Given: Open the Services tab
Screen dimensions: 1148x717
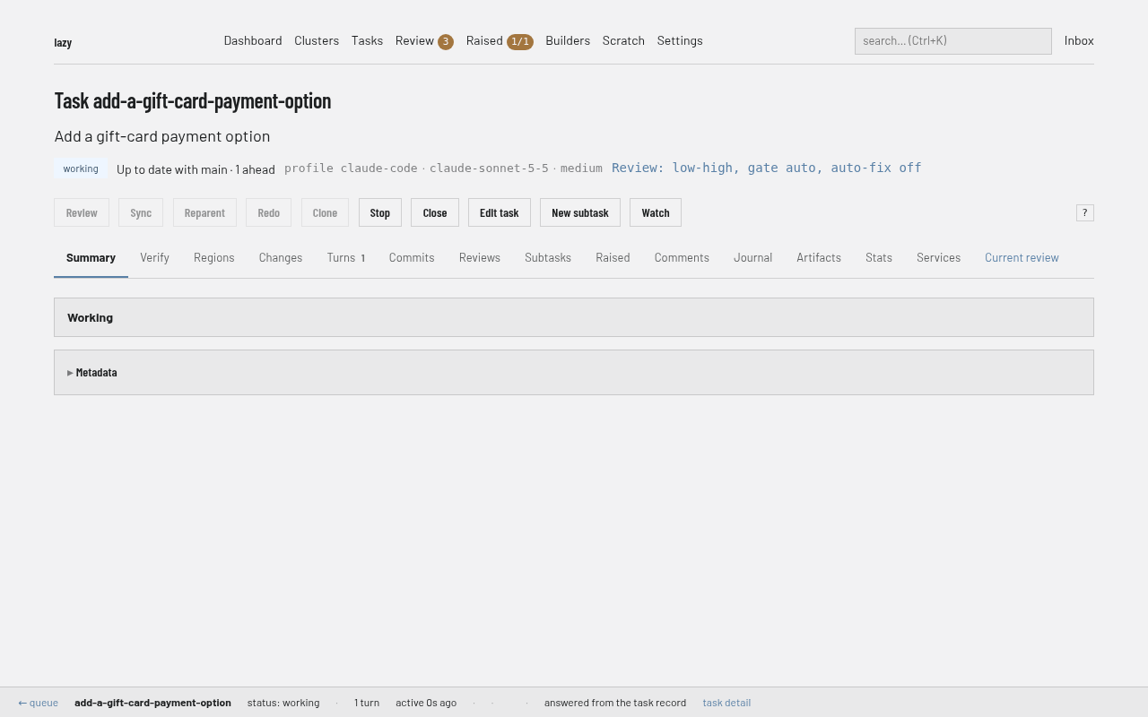Looking at the screenshot, I should (938, 258).
